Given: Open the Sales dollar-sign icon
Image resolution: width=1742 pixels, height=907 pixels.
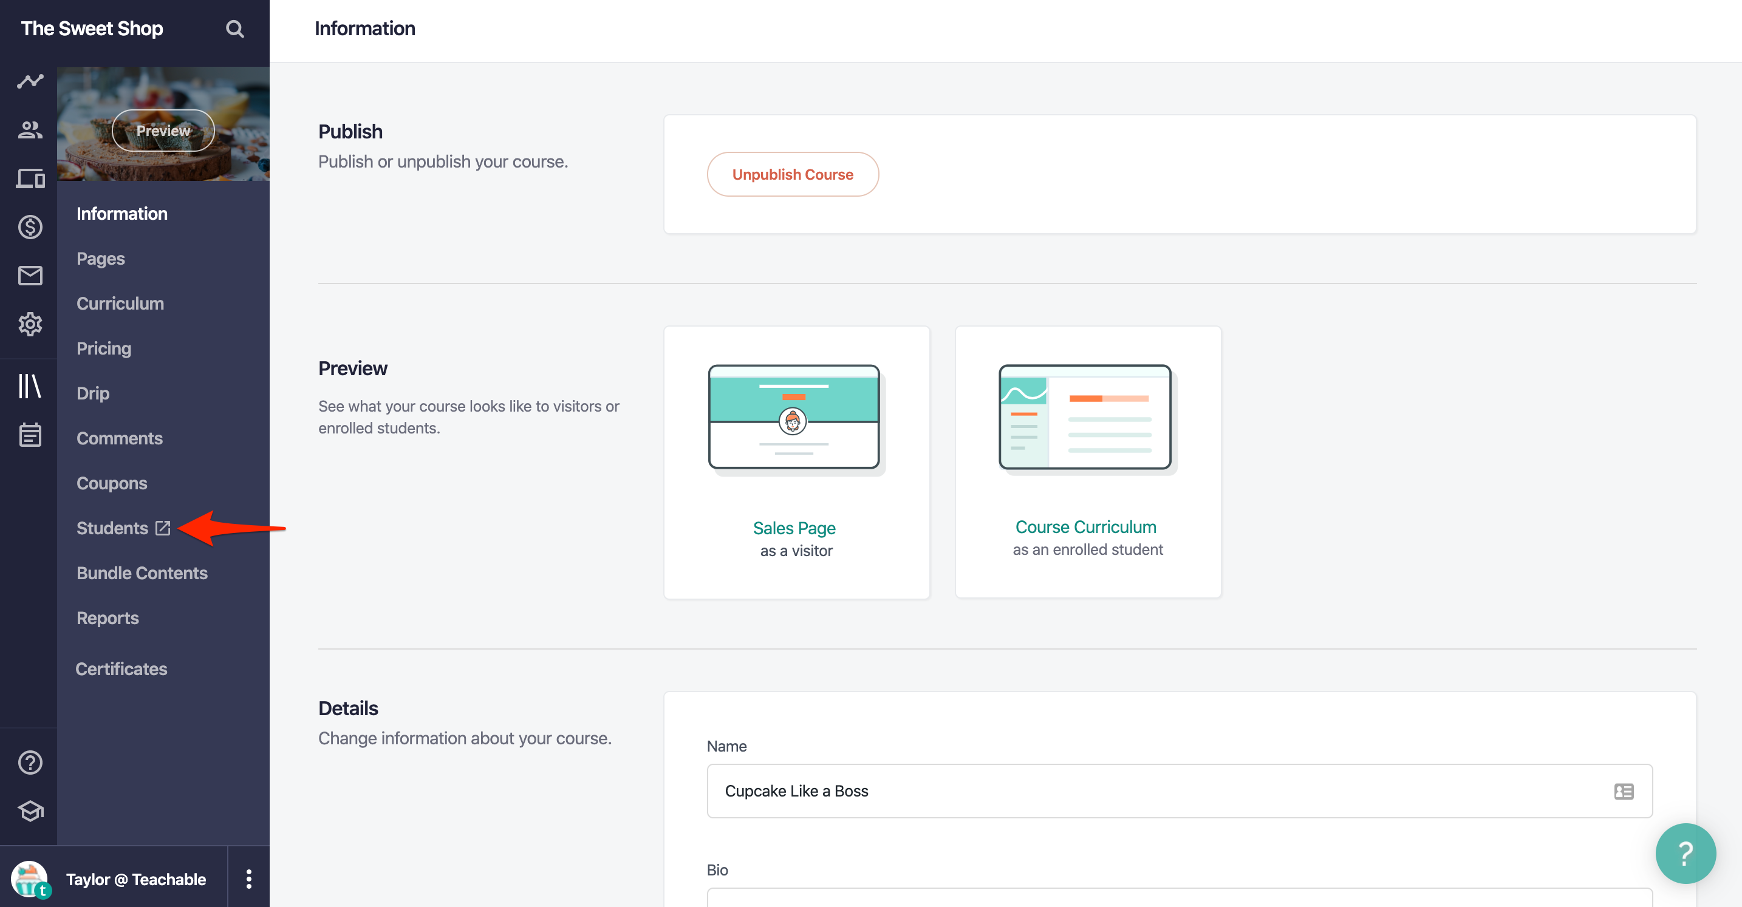Looking at the screenshot, I should pyautogui.click(x=30, y=227).
